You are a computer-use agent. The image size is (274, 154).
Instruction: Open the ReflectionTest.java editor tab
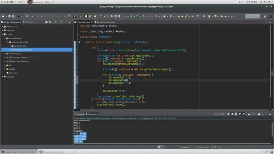[104, 22]
